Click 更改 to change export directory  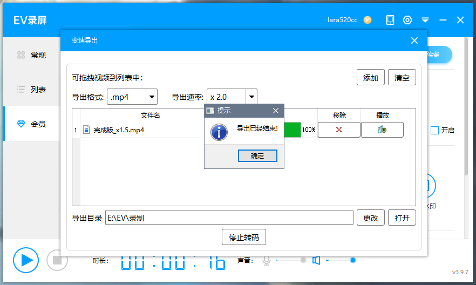(x=371, y=218)
